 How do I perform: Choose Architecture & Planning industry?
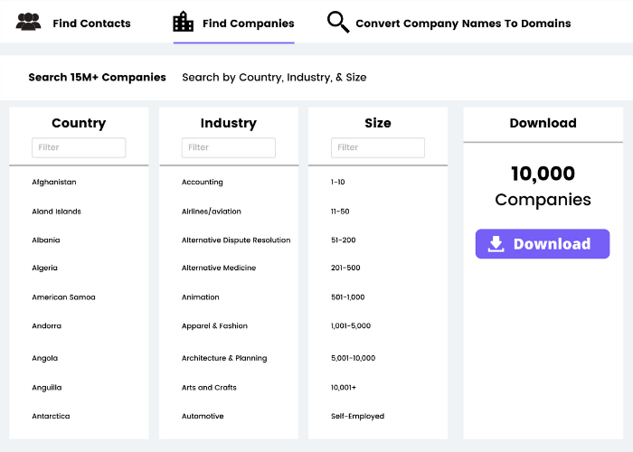pos(224,358)
